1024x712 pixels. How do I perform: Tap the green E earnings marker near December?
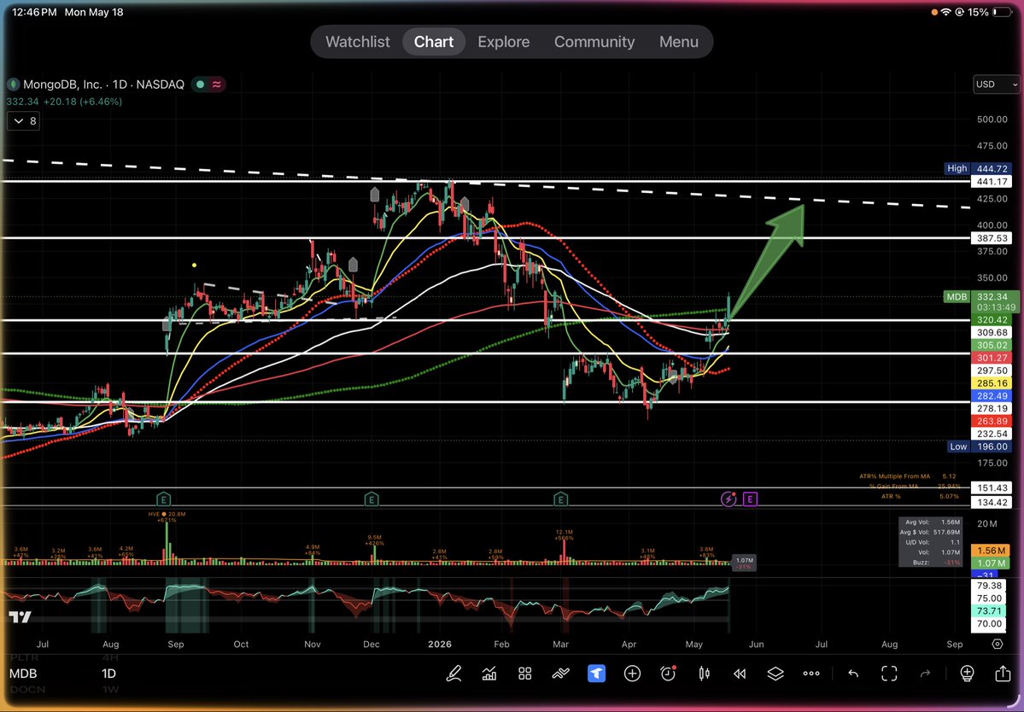pos(371,500)
